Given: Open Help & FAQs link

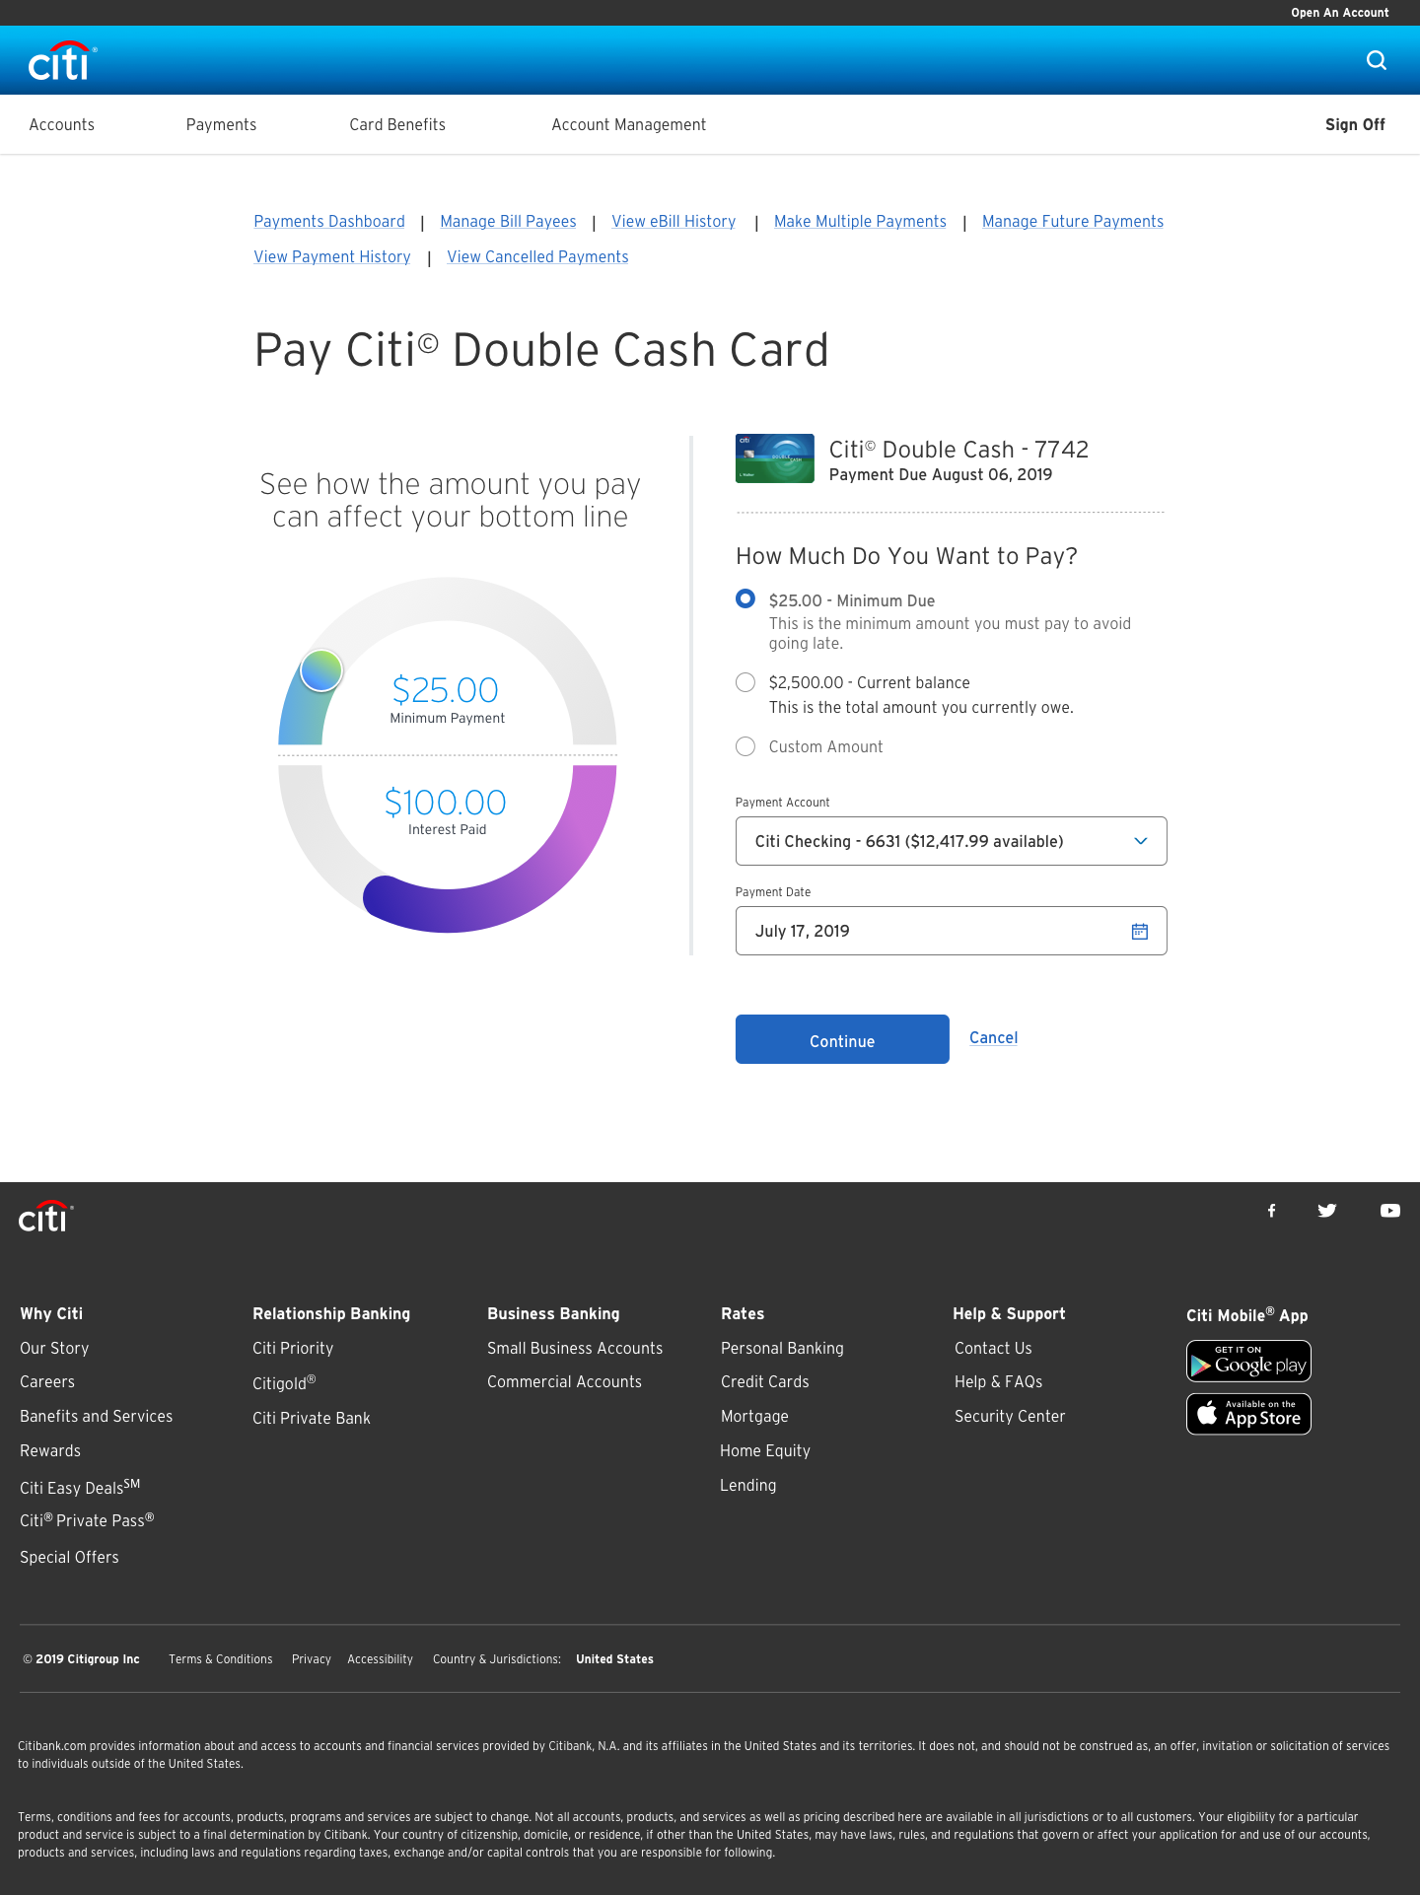Looking at the screenshot, I should click(x=998, y=1381).
